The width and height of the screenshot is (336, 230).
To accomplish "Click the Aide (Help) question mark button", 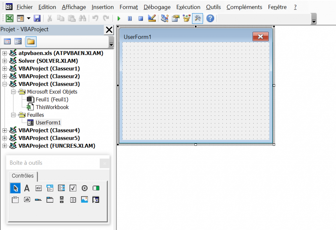I will point(209,18).
